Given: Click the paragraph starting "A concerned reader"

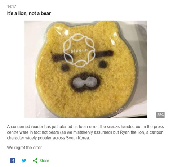Looking at the screenshot, I should (x=85, y=132).
